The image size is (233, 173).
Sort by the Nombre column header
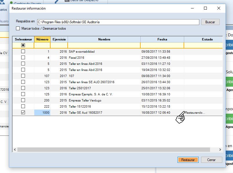tap(104, 39)
